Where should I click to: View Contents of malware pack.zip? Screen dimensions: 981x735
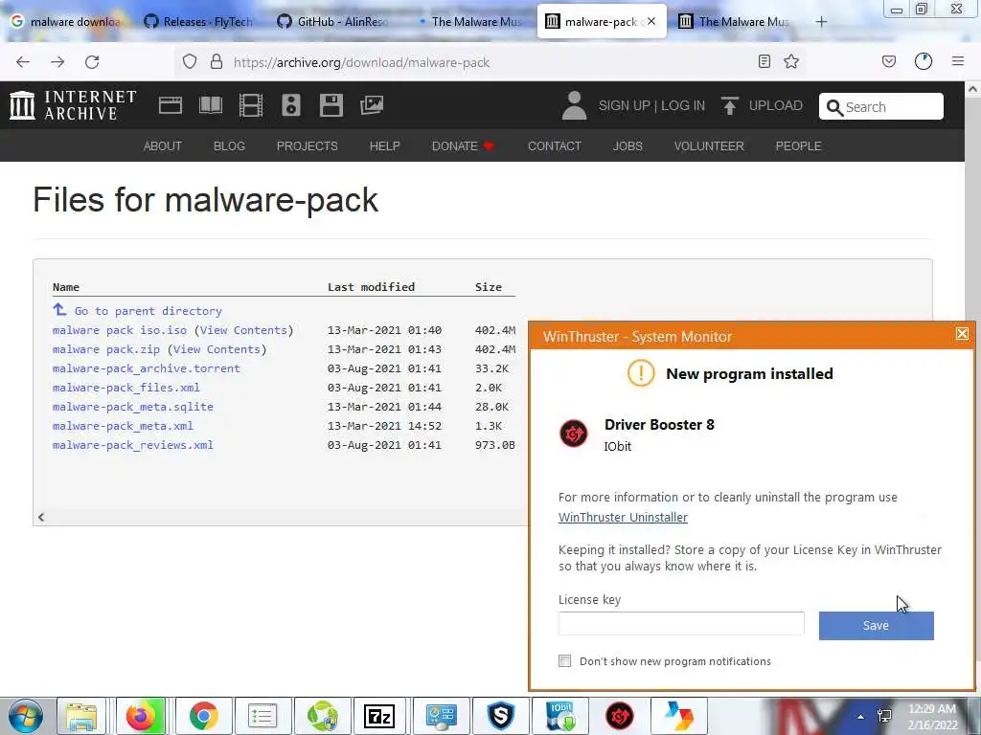(217, 349)
